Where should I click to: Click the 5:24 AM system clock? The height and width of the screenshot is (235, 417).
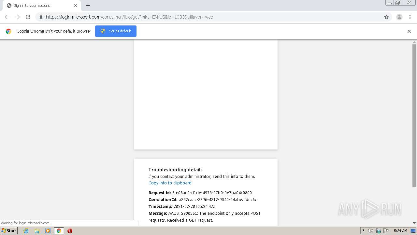(400, 231)
